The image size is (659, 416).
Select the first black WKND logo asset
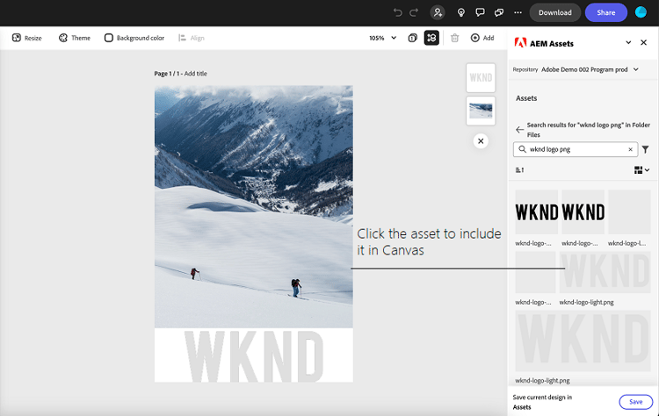pyautogui.click(x=536, y=212)
